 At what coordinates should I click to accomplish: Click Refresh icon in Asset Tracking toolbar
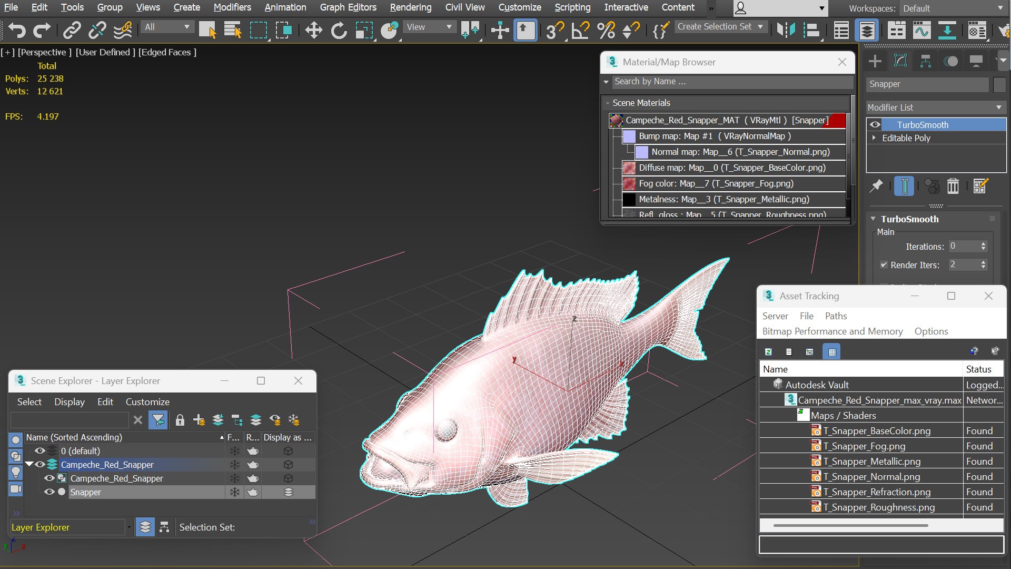[768, 351]
